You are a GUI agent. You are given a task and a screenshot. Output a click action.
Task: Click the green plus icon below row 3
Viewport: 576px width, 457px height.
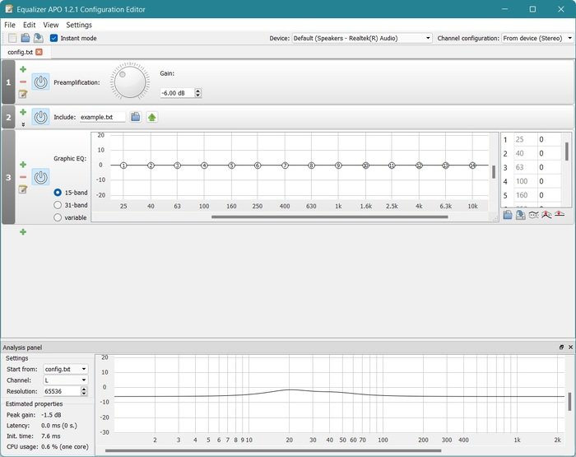(x=23, y=232)
